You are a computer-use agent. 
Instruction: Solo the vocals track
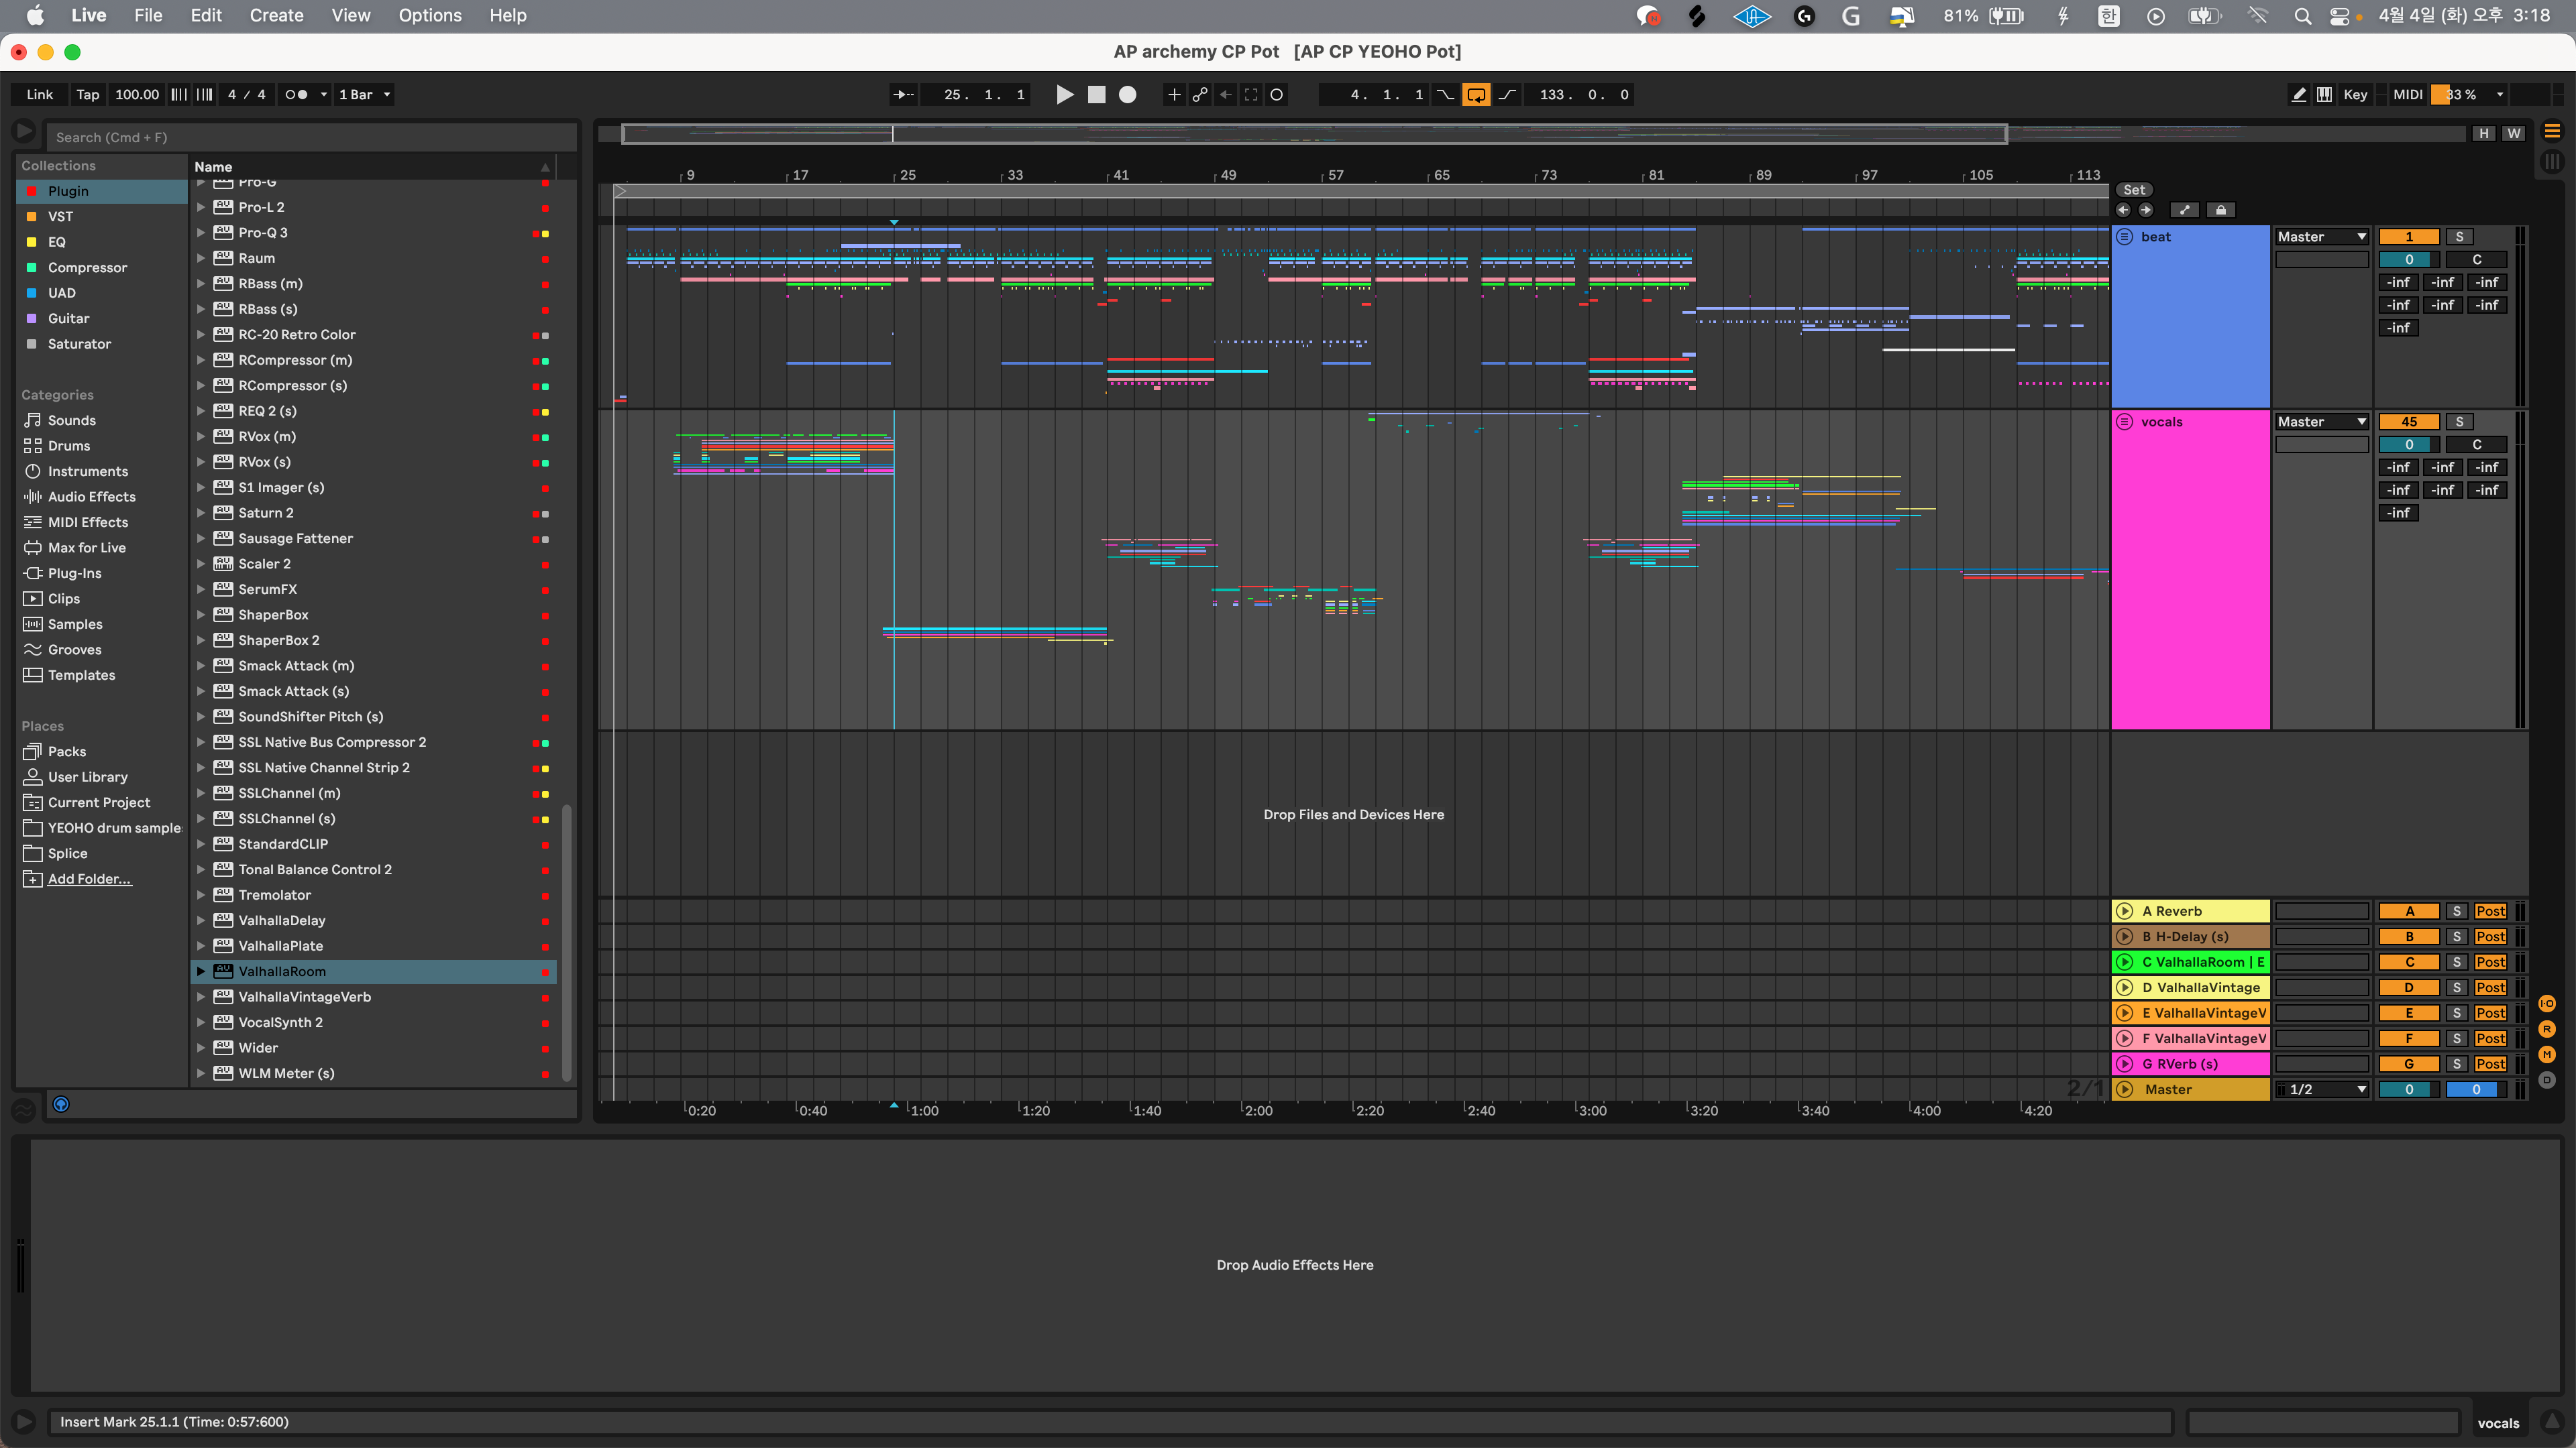point(2459,422)
